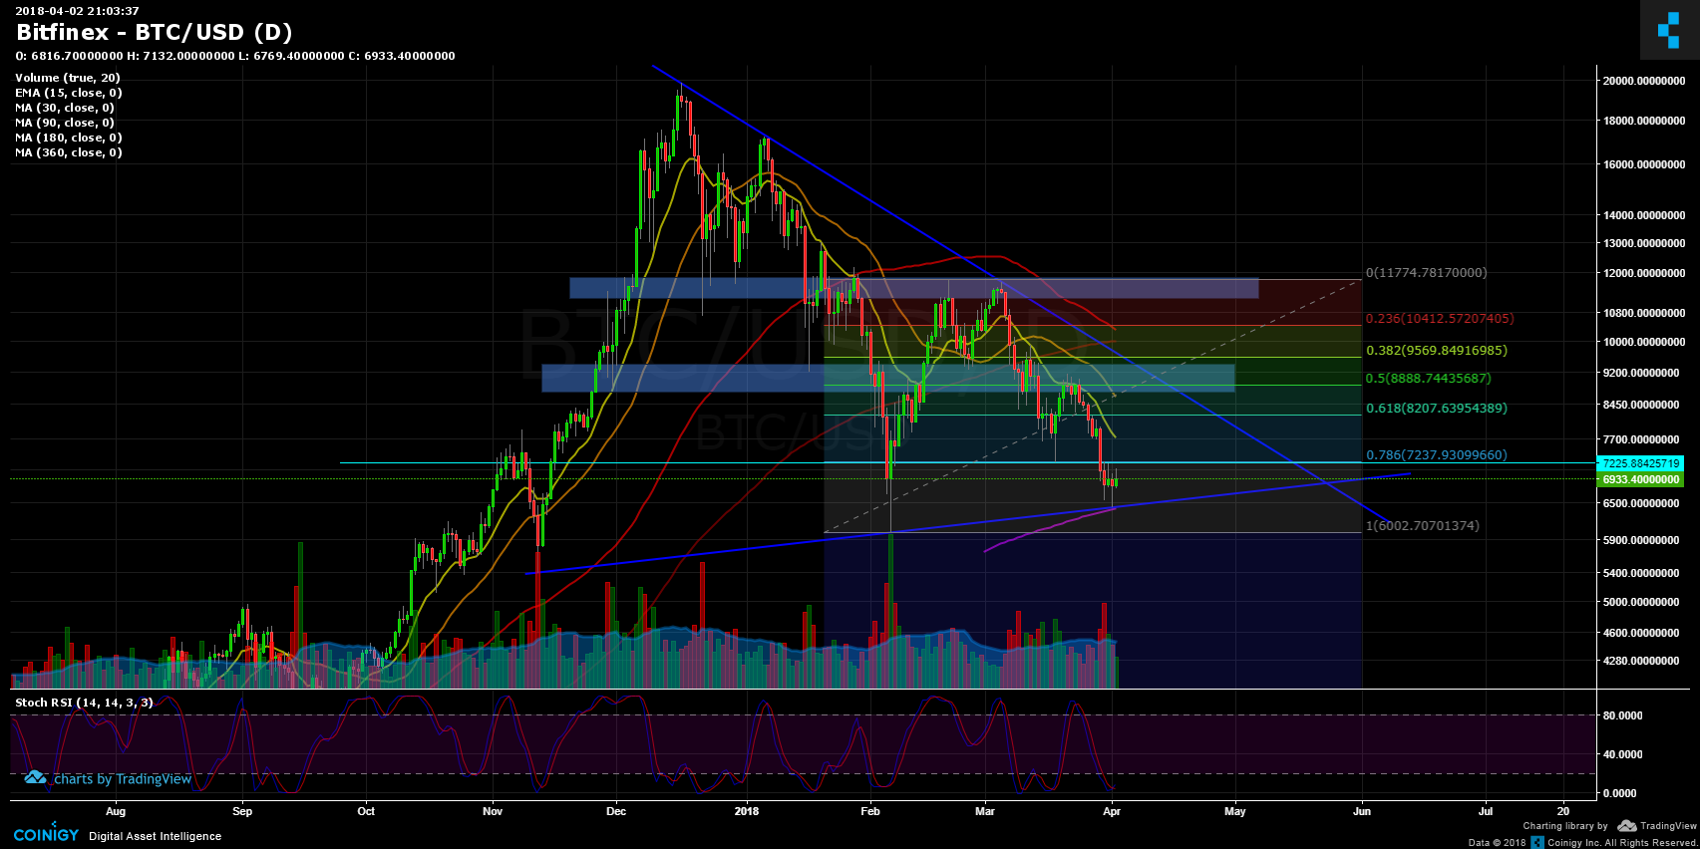Click the Bitfinex - BTC/USD (D) chart title

click(155, 32)
